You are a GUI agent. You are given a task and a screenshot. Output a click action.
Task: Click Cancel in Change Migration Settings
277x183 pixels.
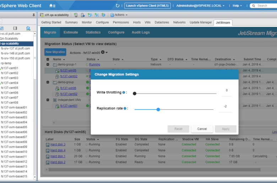pyautogui.click(x=202, y=129)
